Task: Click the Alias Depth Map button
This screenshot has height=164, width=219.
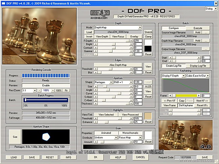Action: [x=118, y=65]
